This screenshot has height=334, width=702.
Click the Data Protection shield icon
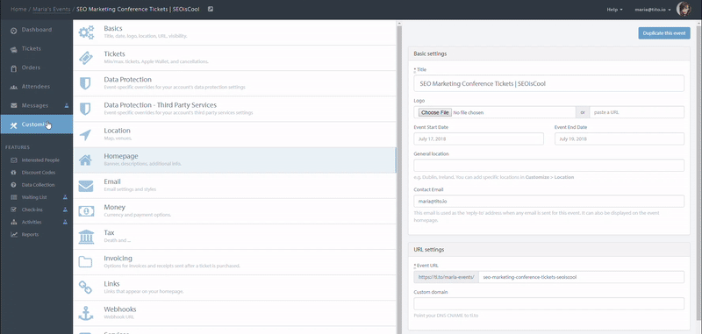[x=85, y=83]
